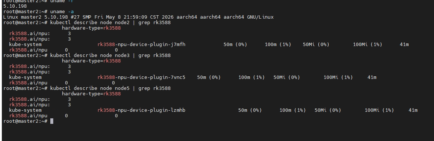Click the hardware-type=rk3588 label under node3
The height and width of the screenshot is (141, 434).
click(91, 61)
